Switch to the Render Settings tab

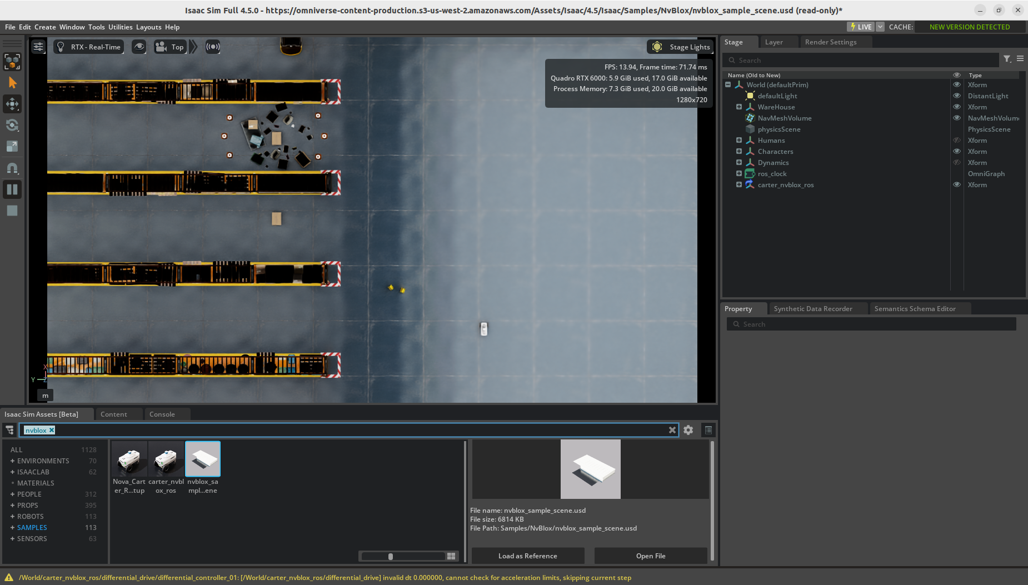(x=830, y=42)
